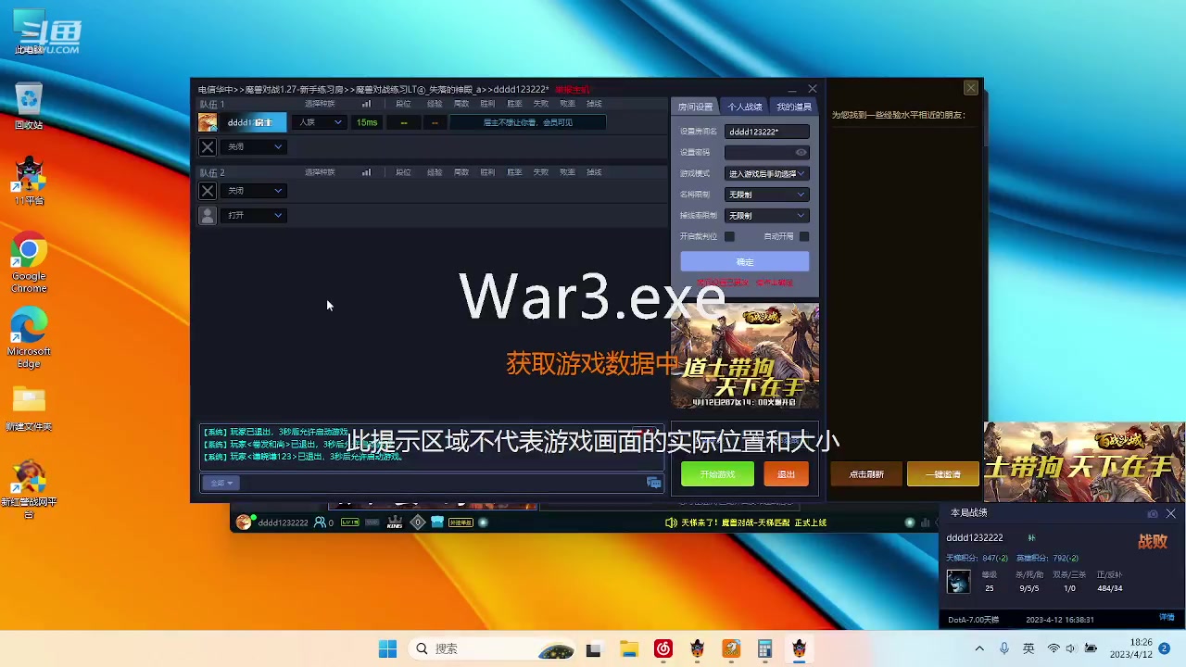This screenshot has width=1186, height=667.
Task: Click the Team 1 closed slot X icon
Action: tap(208, 146)
